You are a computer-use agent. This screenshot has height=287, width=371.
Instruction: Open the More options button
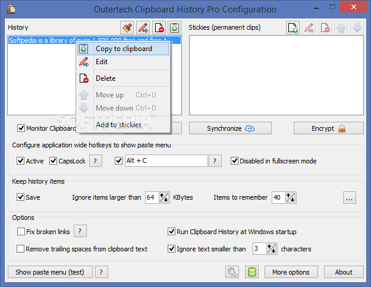coord(291,272)
